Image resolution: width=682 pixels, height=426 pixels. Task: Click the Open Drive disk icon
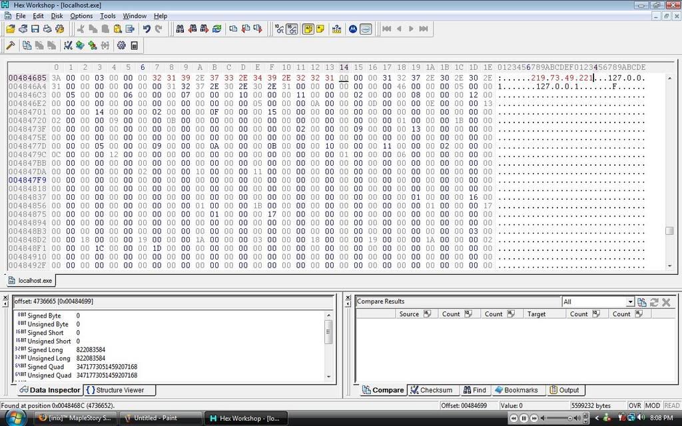(23, 29)
